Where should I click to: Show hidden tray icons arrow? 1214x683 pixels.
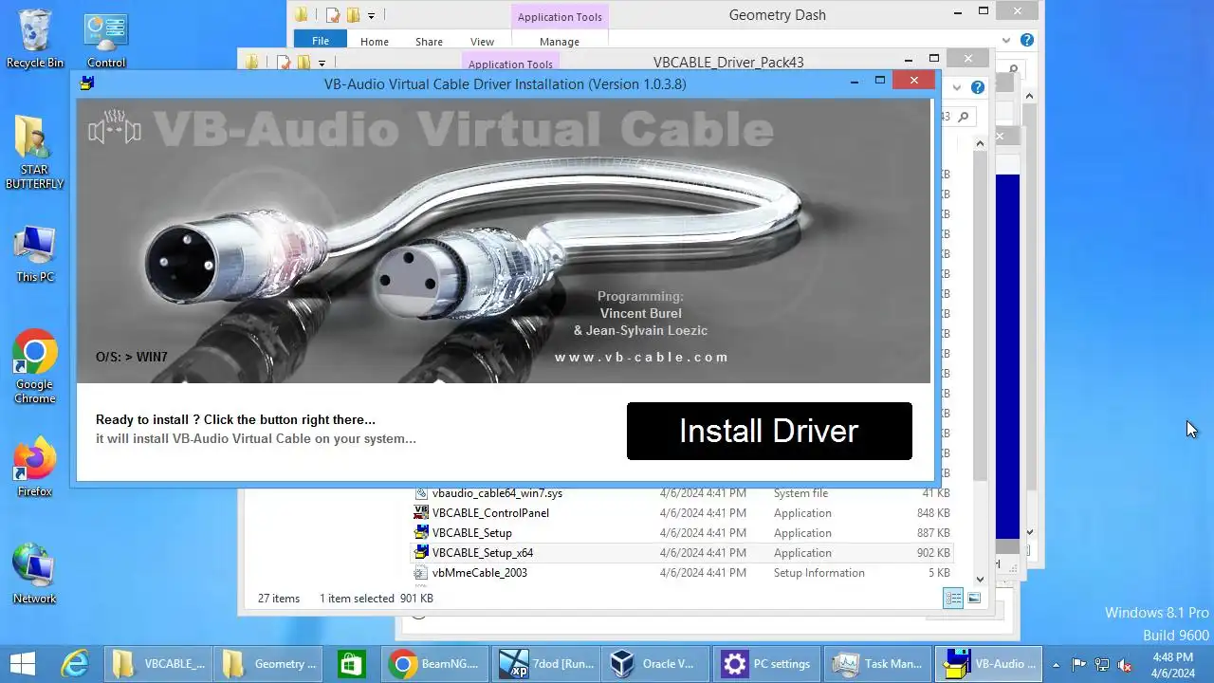(1058, 665)
